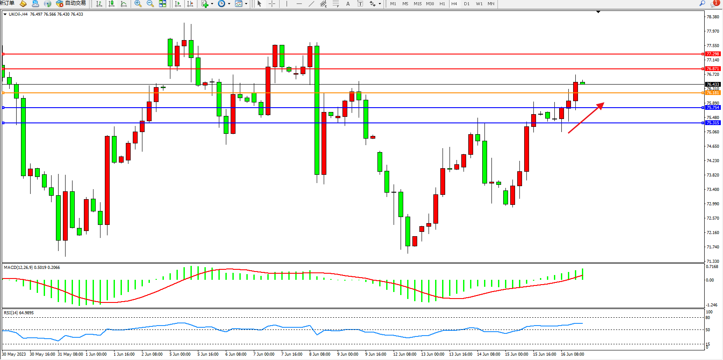This screenshot has width=723, height=360.
Task: Select the Crosshair tool
Action: [x=272, y=4]
